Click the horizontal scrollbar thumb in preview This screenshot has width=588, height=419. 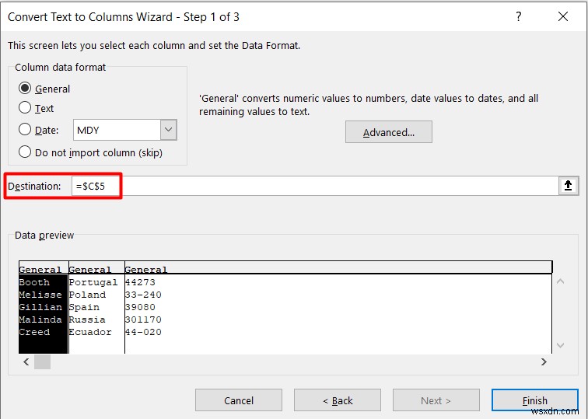pos(42,361)
